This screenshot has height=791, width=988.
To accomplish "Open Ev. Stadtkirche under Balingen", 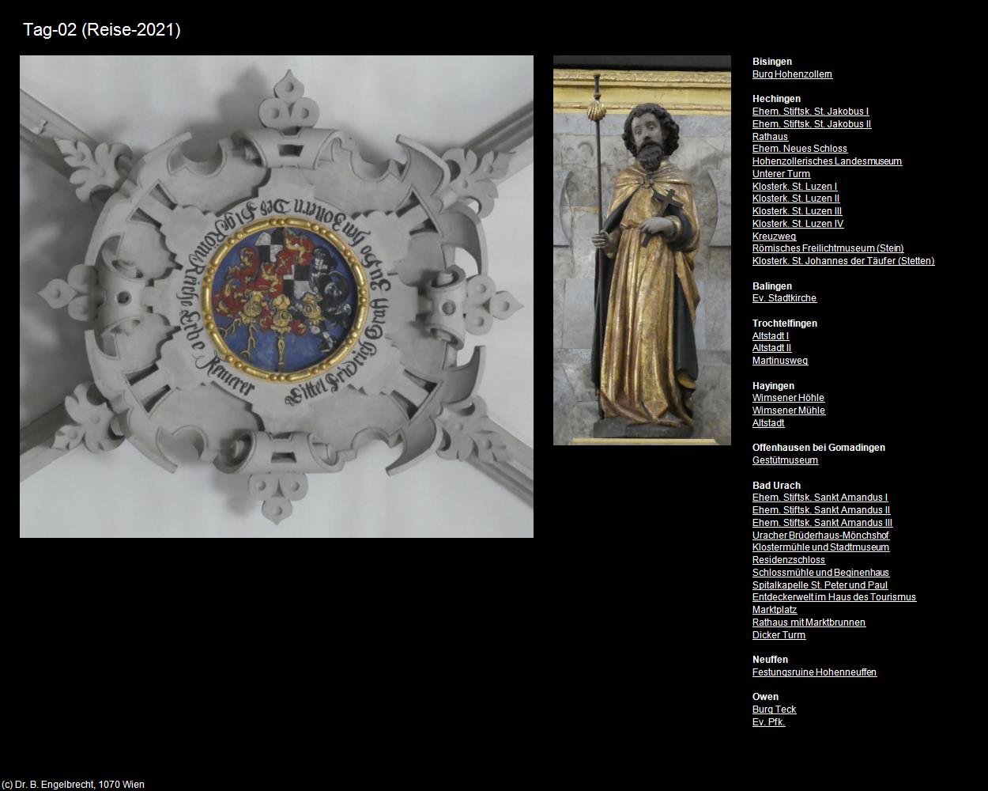I will point(784,298).
